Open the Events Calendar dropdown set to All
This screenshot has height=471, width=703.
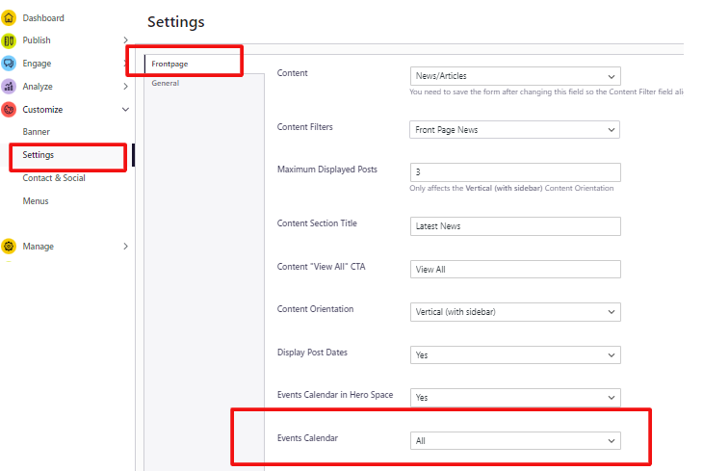pyautogui.click(x=514, y=440)
